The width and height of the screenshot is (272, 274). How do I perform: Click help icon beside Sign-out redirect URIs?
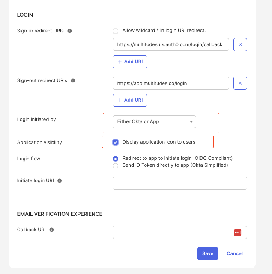coord(73,80)
